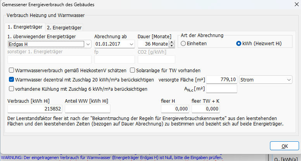This screenshot has height=161, width=301.
Task: Check Solaranlage für TW vorhanden
Action: point(133,71)
